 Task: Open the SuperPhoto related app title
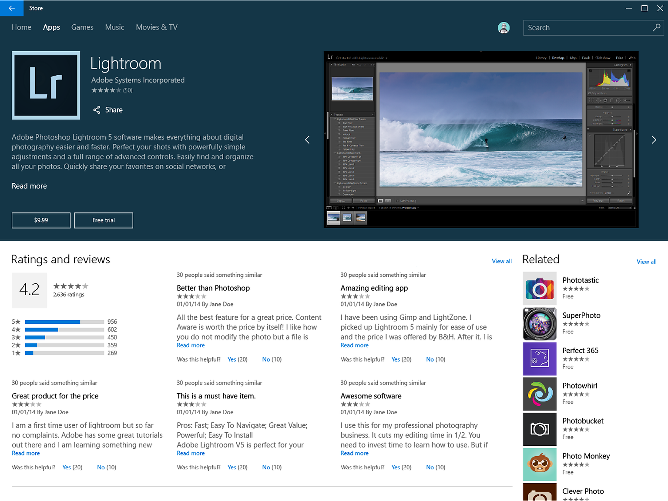(581, 315)
